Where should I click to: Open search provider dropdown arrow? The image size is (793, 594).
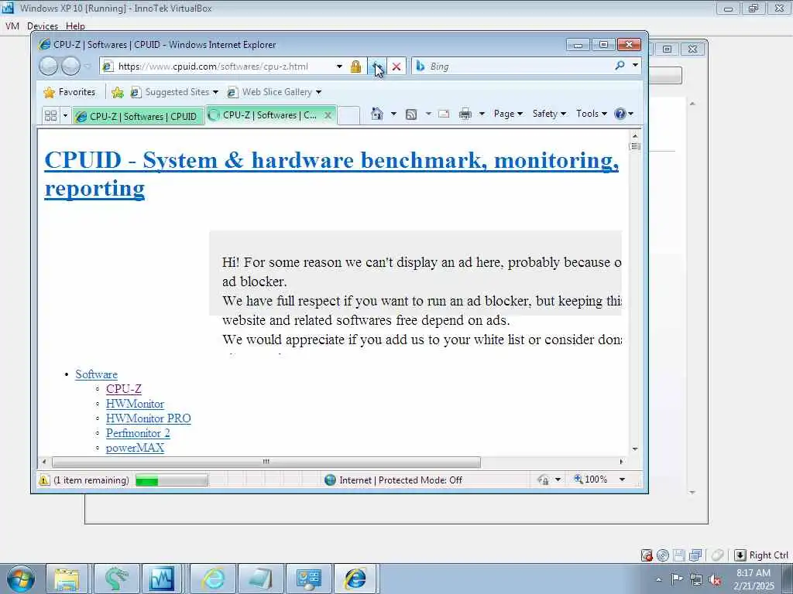click(x=635, y=65)
